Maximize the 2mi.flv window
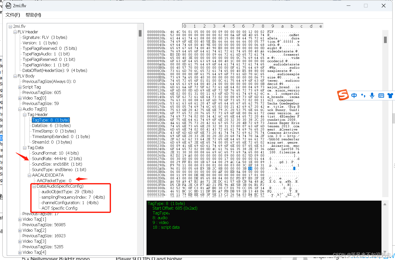 click(x=366, y=6)
